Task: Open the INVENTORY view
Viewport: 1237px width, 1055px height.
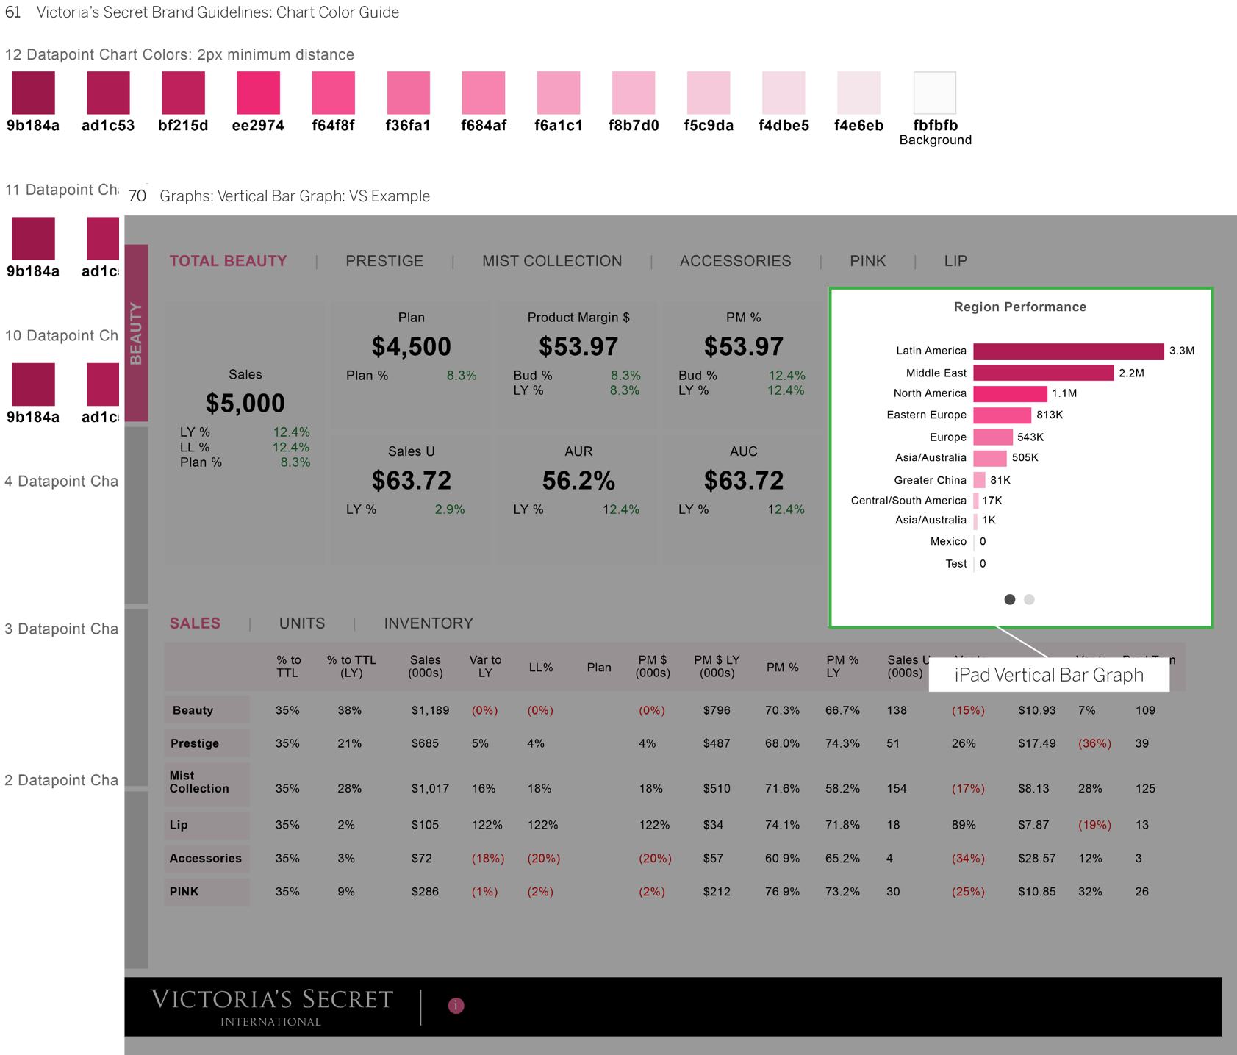Action: [427, 623]
